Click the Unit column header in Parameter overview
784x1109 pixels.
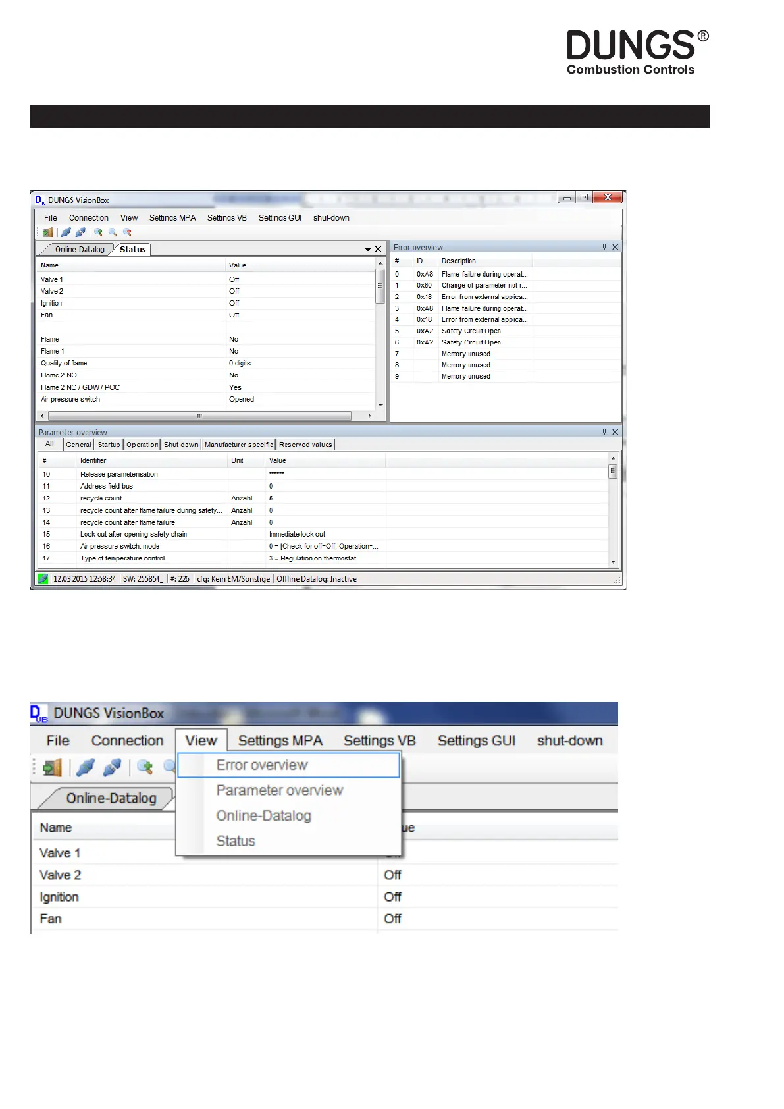tap(247, 461)
